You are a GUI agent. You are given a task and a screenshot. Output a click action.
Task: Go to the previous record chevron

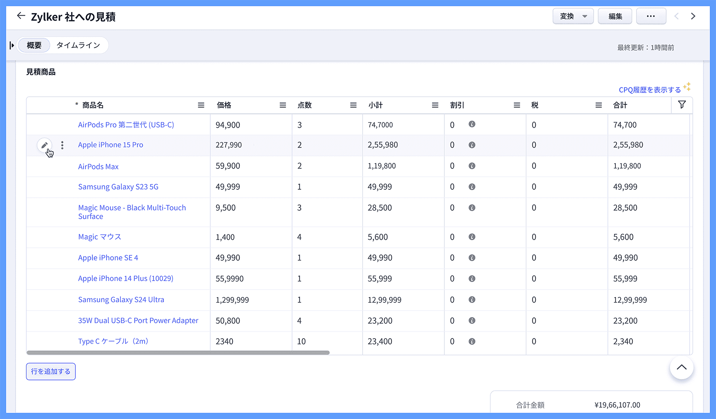(676, 16)
